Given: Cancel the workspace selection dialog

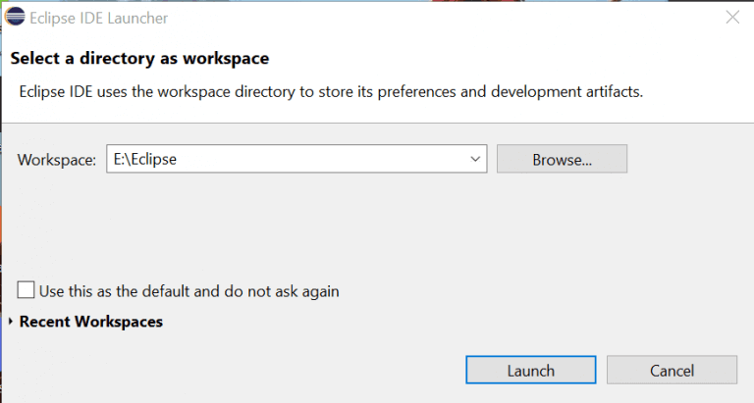Looking at the screenshot, I should 672,370.
